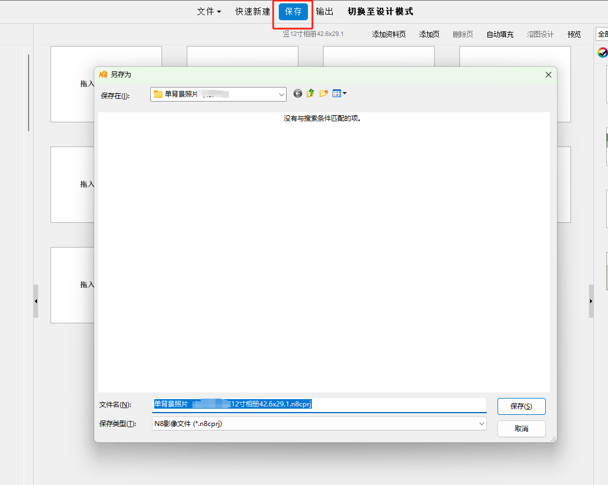The width and height of the screenshot is (608, 485).
Task: Click the up one level folder icon
Action: point(310,94)
